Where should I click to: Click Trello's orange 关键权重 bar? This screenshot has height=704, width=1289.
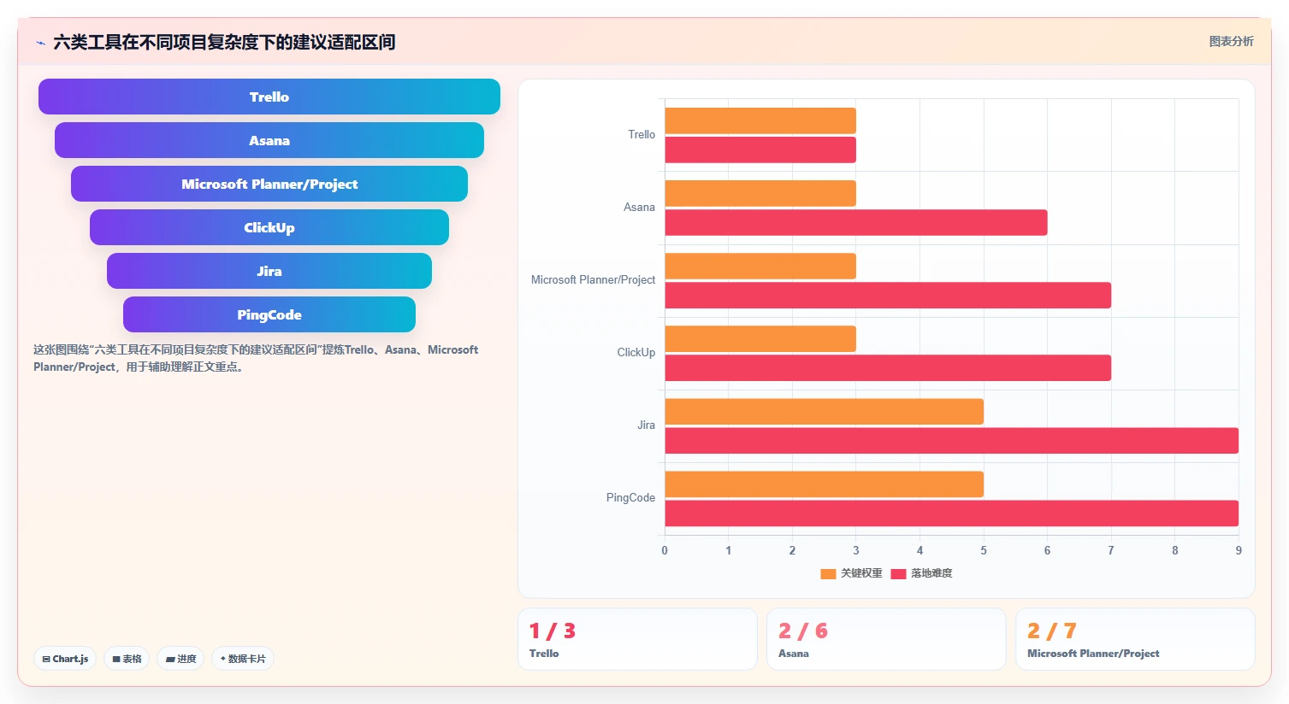(760, 120)
